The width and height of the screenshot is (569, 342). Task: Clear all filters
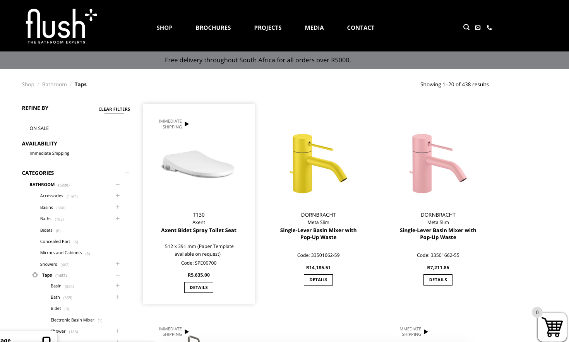pos(114,109)
